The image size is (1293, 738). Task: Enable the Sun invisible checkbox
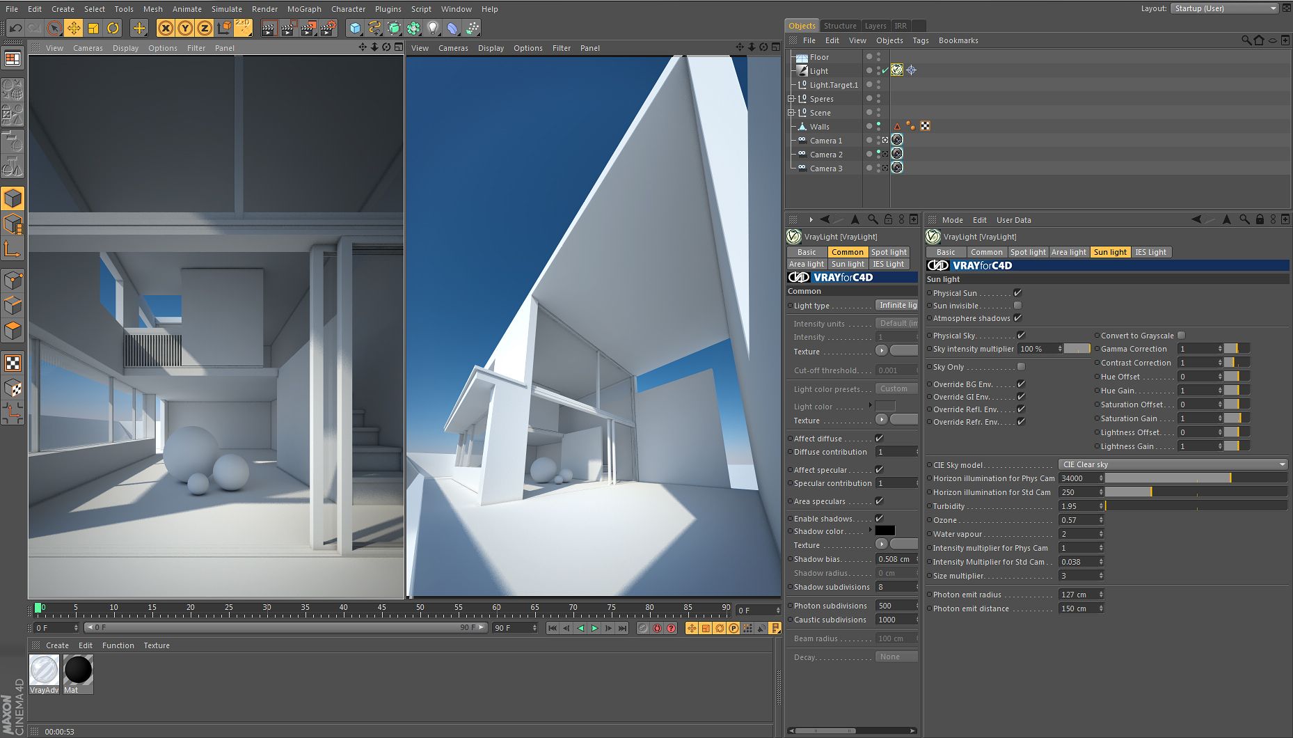pos(1017,306)
